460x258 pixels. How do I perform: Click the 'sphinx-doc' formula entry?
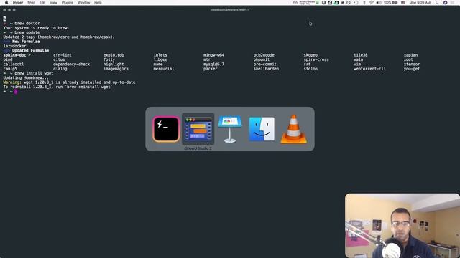[14, 55]
